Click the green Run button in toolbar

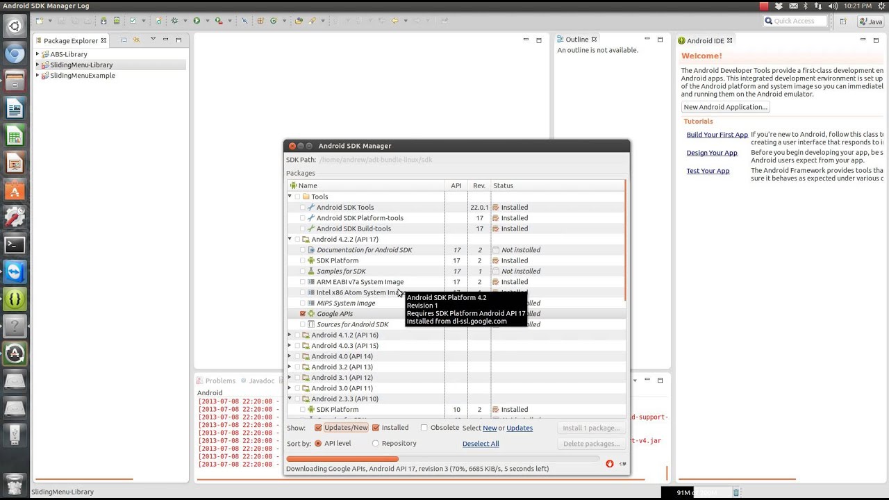point(197,21)
